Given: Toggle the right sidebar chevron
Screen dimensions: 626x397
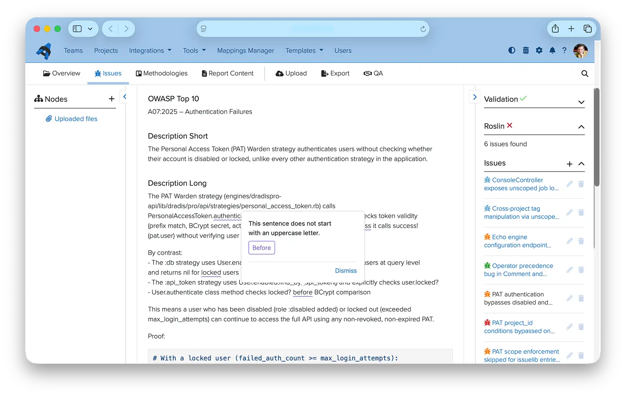Looking at the screenshot, I should click(x=475, y=97).
